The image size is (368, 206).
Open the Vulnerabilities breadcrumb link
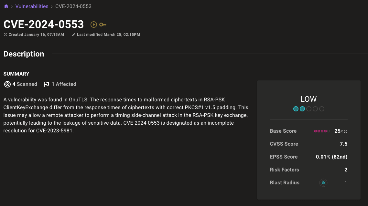click(x=32, y=6)
